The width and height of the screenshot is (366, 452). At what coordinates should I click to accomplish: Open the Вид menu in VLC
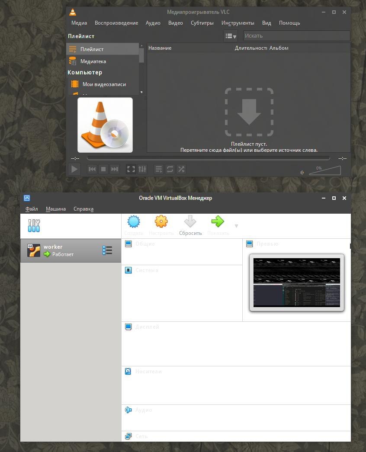click(266, 23)
